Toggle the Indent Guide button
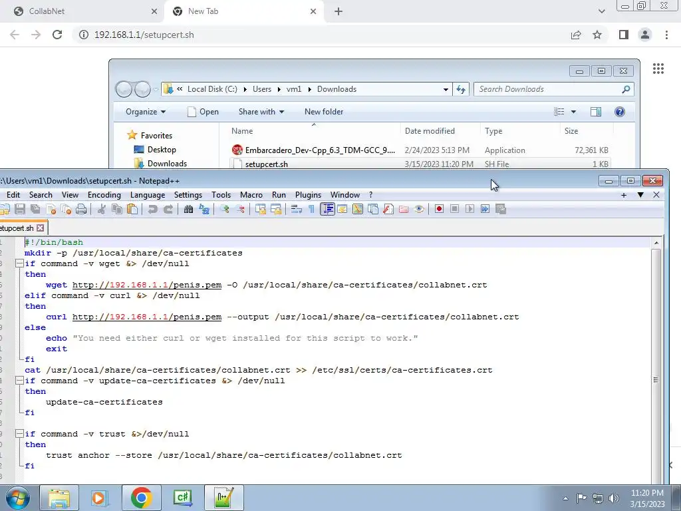Image resolution: width=681 pixels, height=511 pixels. [x=327, y=209]
